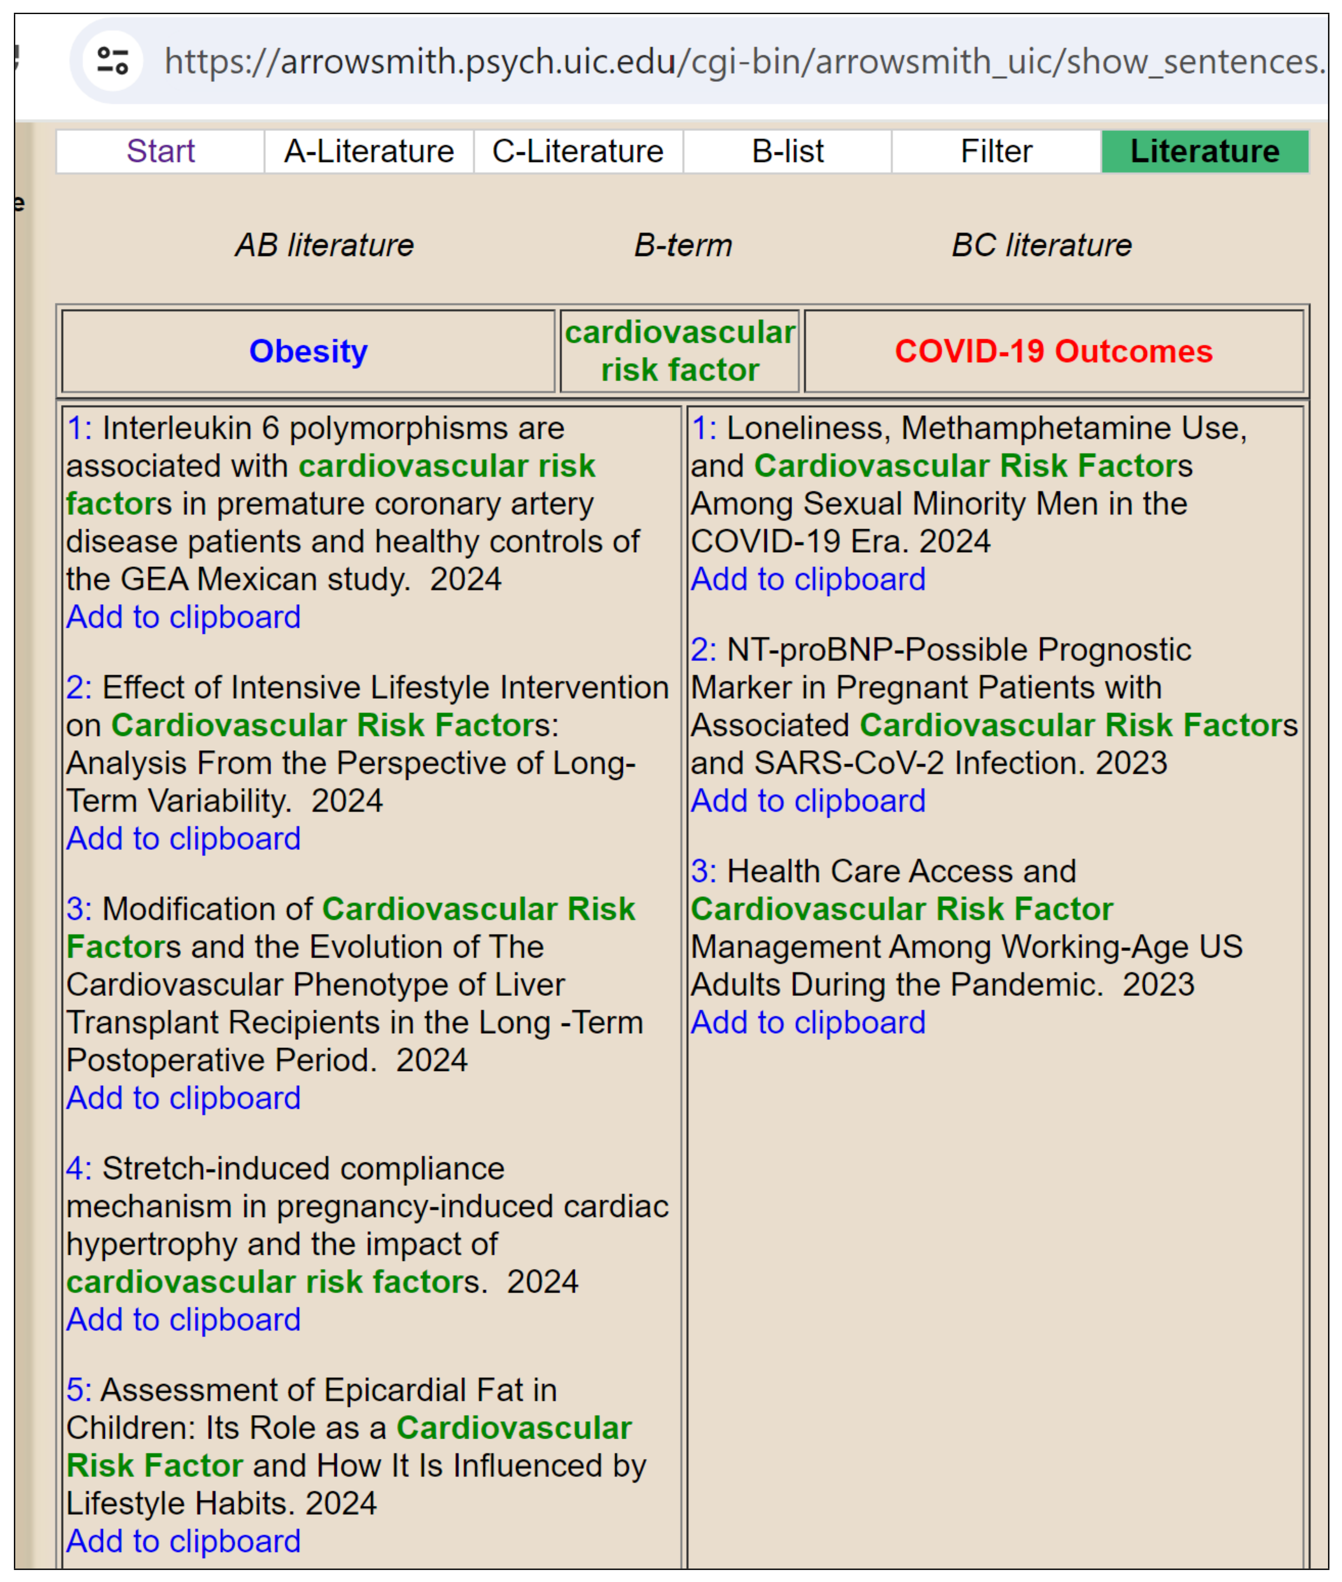Click the Obesity heading link
1342x1582 pixels.
tap(308, 351)
